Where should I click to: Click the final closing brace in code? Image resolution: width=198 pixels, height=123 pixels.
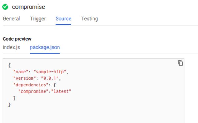point(9,105)
